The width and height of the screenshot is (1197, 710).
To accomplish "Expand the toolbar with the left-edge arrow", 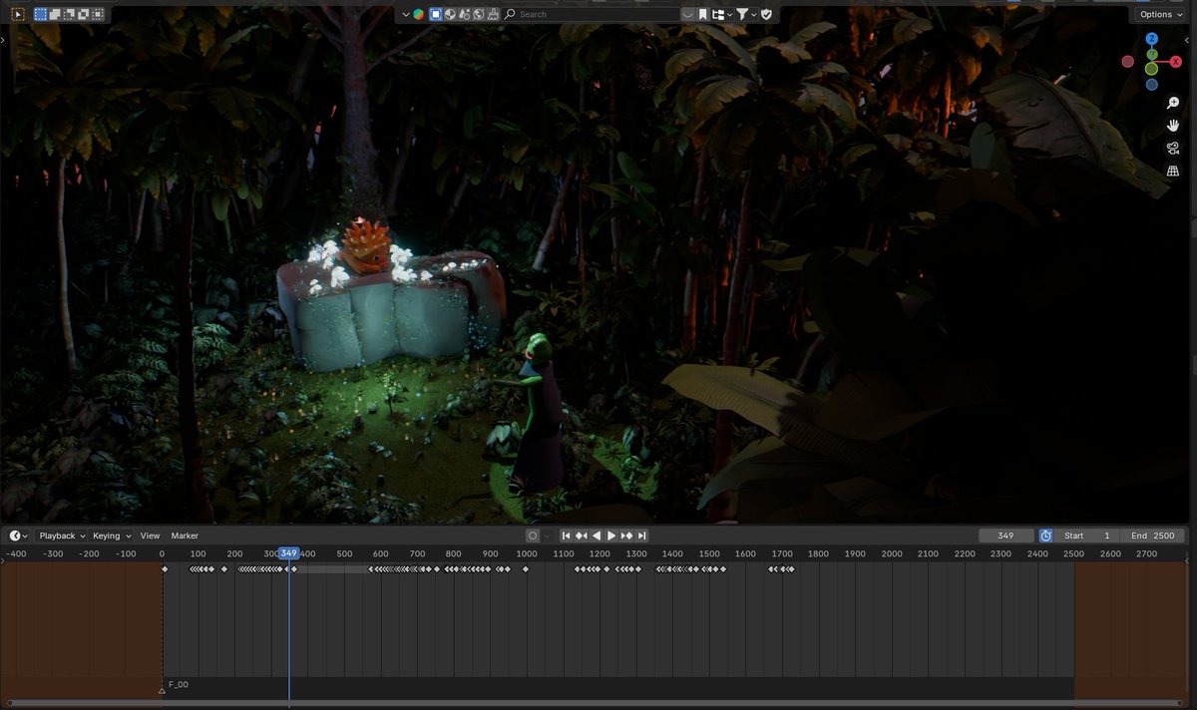I will 4,40.
